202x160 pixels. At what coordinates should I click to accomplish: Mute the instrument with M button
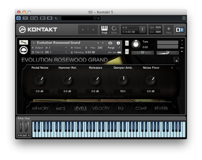coord(127,52)
